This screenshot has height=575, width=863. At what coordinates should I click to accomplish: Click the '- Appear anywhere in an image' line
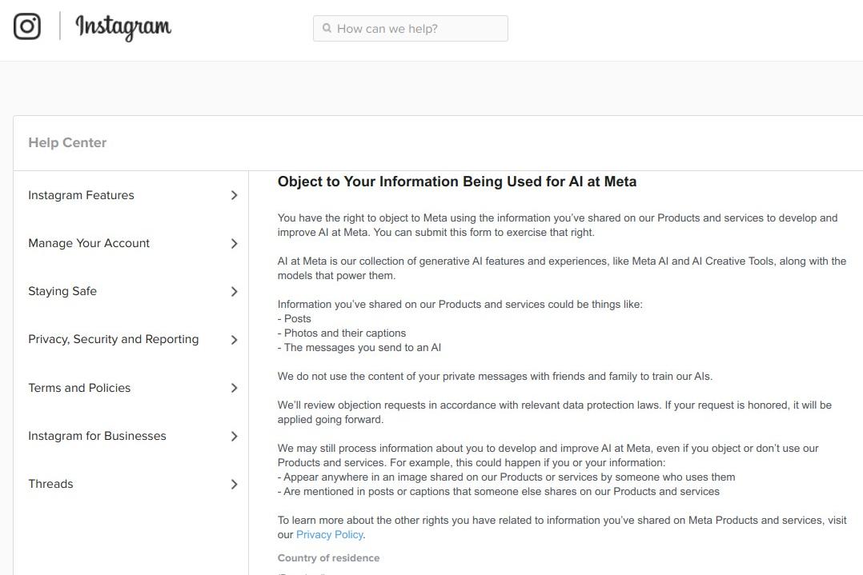click(x=506, y=477)
